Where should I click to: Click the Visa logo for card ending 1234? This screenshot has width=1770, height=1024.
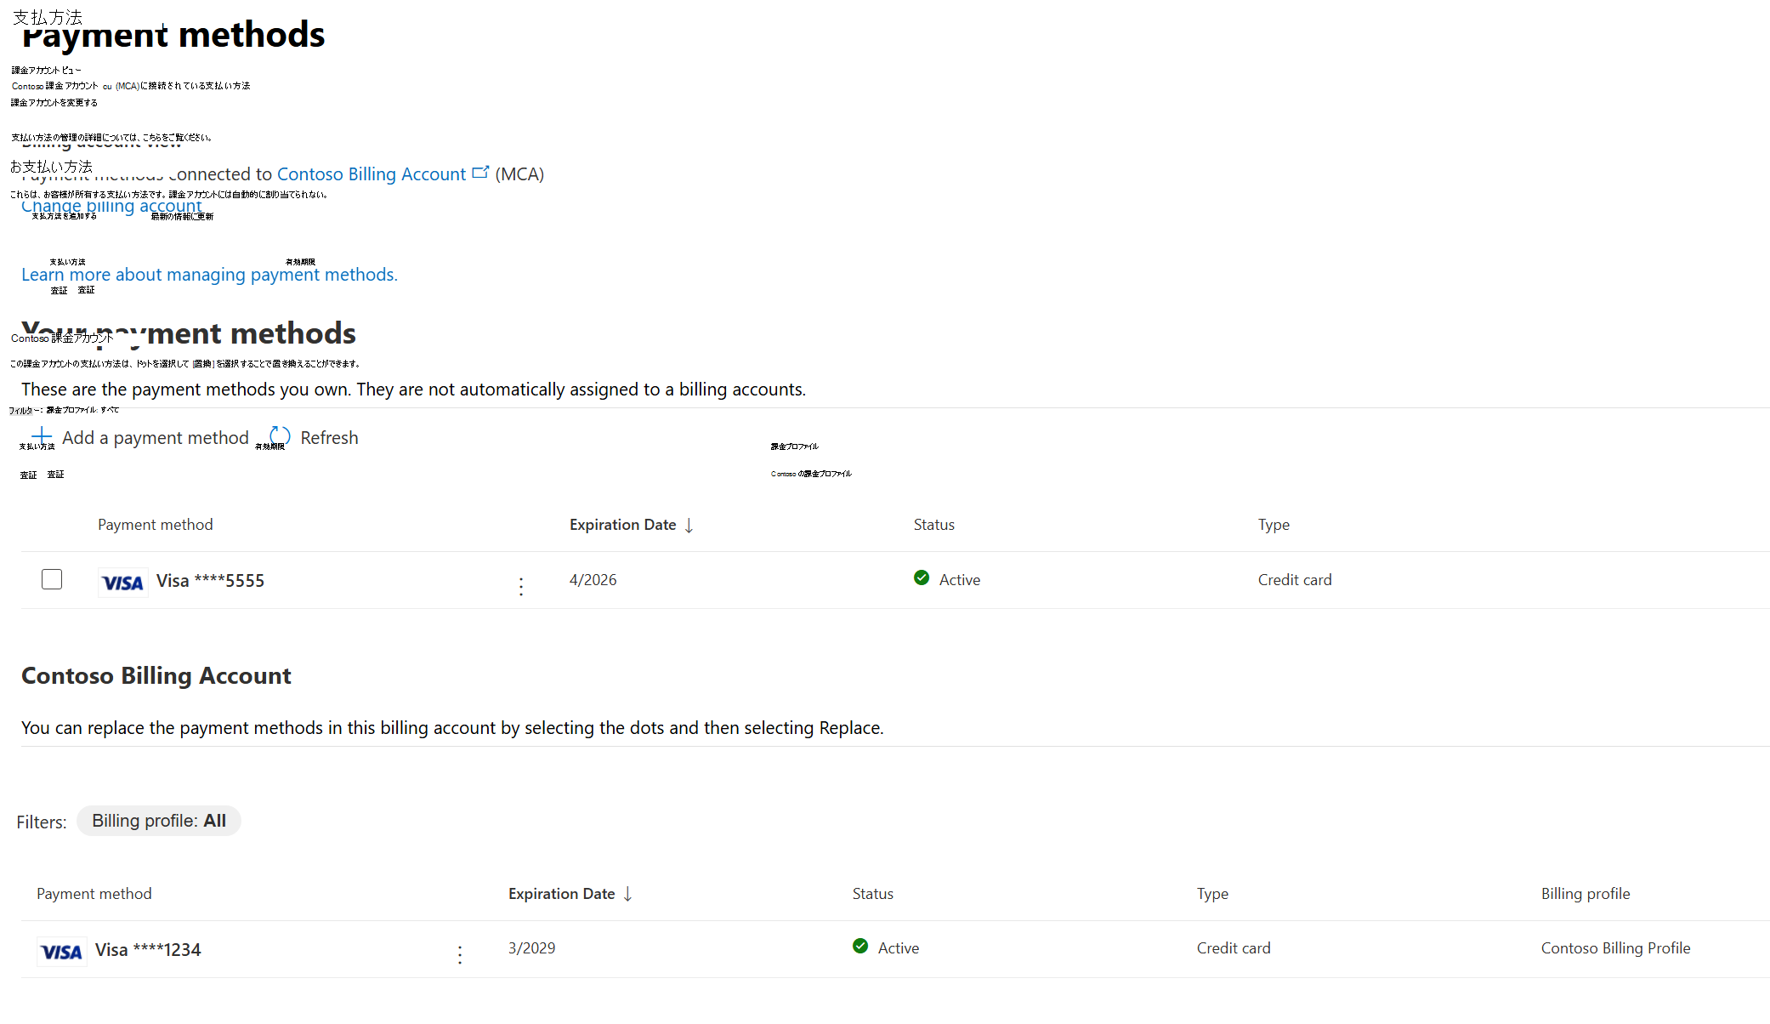point(61,952)
